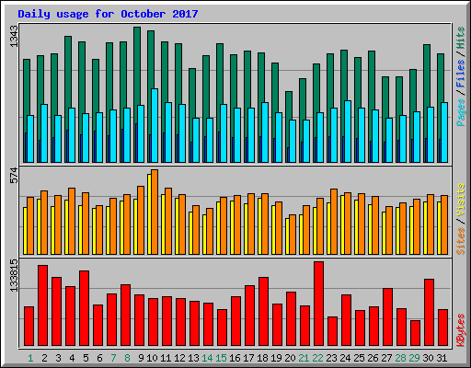This screenshot has height=368, width=471.
Task: Click the 133815 KBytes axis value
Action: [x=15, y=275]
